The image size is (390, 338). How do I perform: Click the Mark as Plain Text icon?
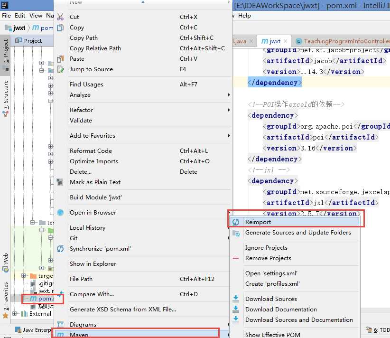pyautogui.click(x=60, y=182)
